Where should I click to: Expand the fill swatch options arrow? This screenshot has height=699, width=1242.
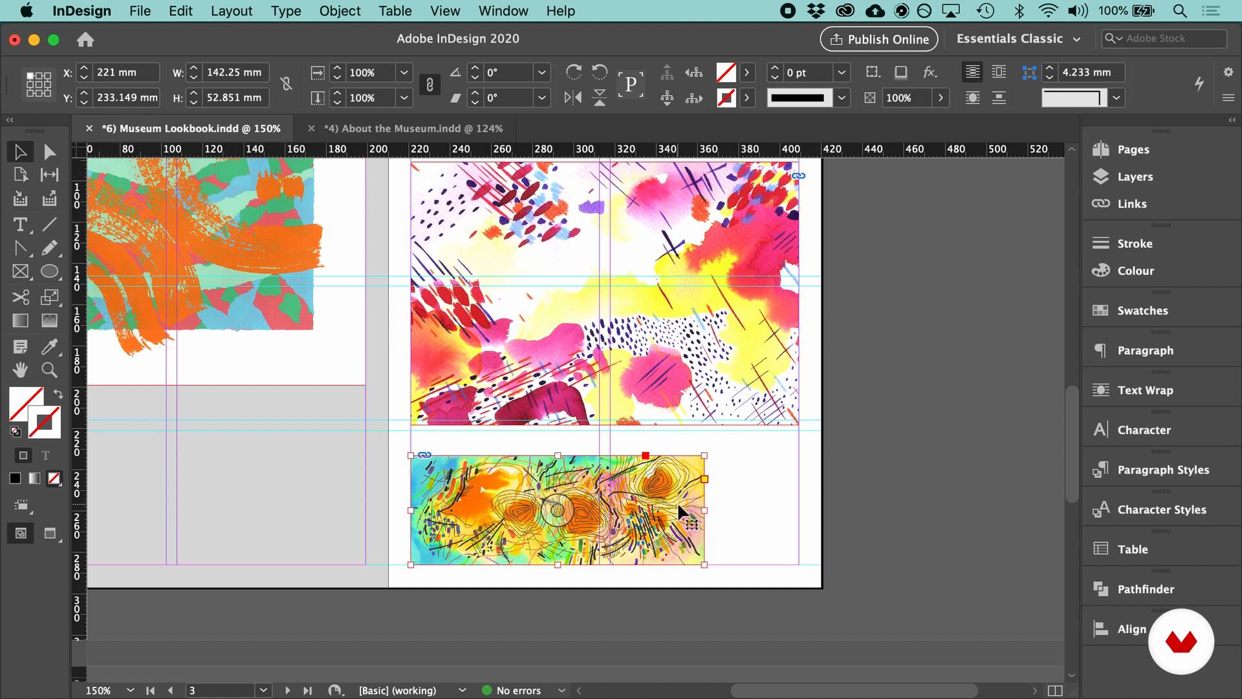pos(746,72)
